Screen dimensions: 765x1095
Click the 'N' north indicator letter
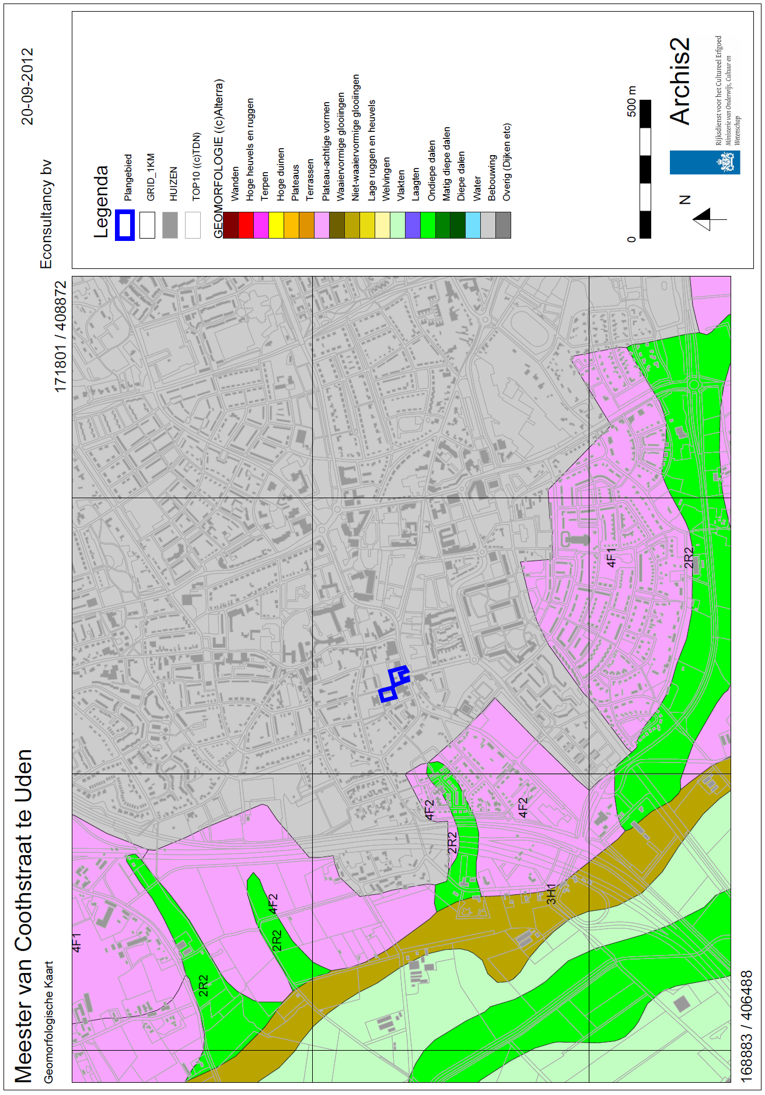(x=686, y=200)
